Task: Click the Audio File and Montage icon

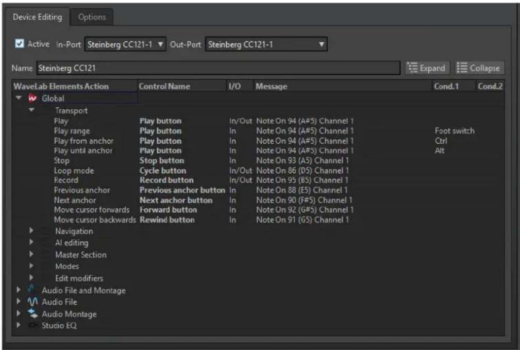Action: [31, 289]
